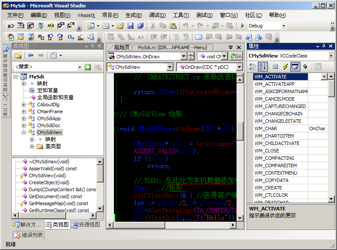Click the Go button in navigation bar
This screenshot has width=337, height=250.
click(236, 57)
